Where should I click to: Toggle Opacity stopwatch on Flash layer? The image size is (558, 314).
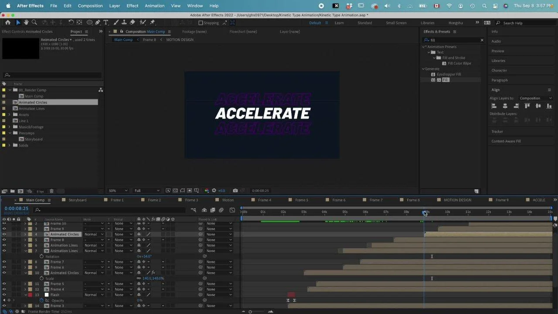click(42, 300)
